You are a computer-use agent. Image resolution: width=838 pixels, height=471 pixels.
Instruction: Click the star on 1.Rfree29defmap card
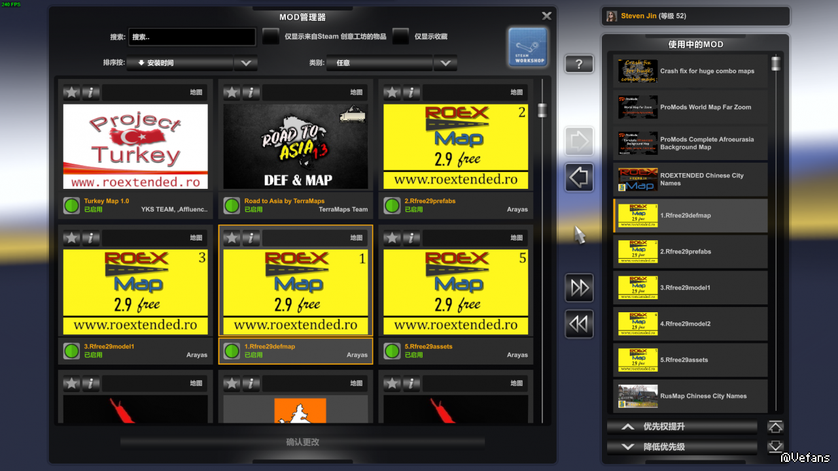click(232, 238)
